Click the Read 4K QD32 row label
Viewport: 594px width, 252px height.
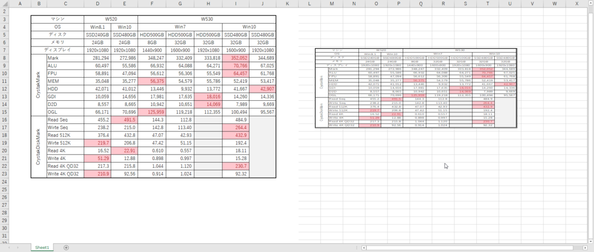65,166
